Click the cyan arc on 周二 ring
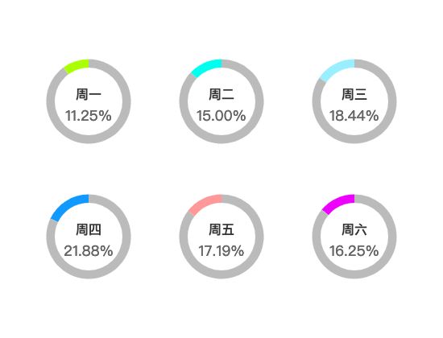 click(x=207, y=67)
